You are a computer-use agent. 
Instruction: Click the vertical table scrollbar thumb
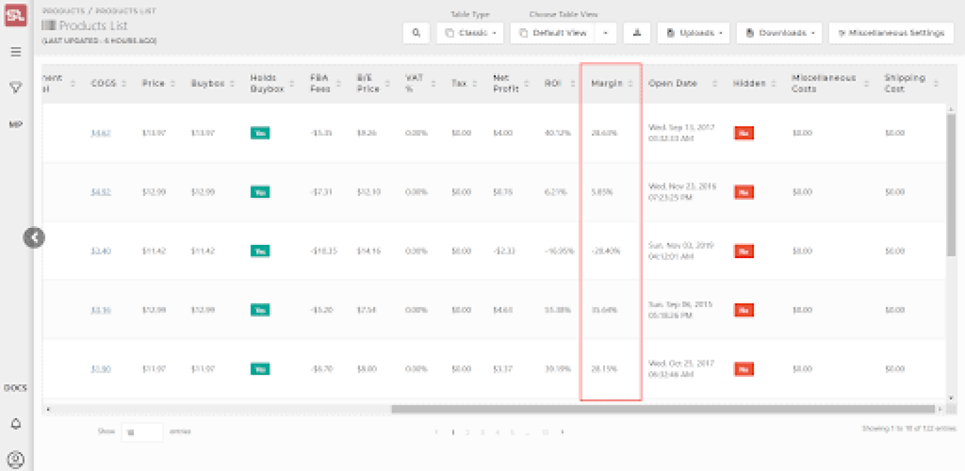pos(951,185)
